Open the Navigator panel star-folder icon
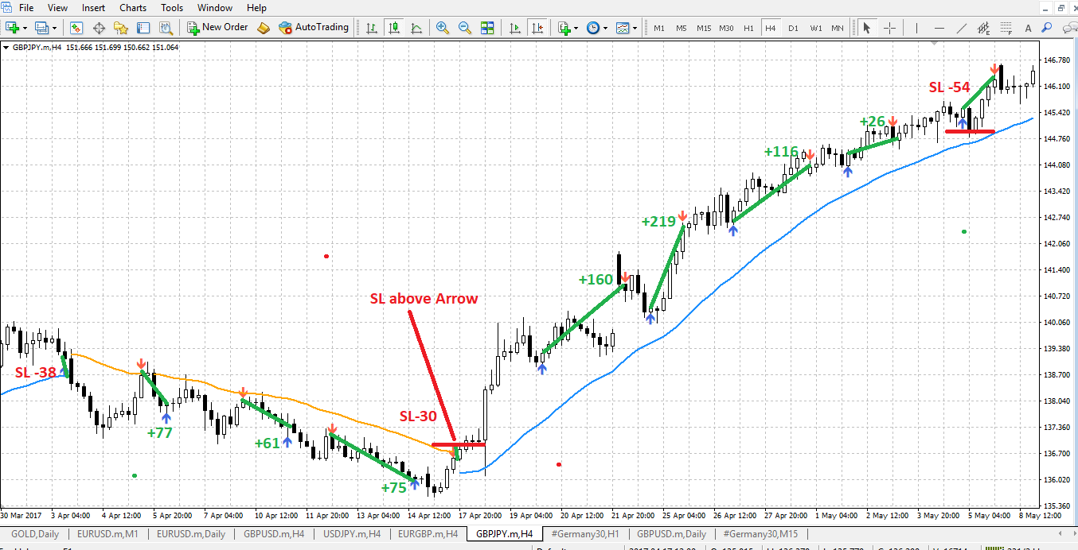The image size is (1078, 550). point(121,28)
